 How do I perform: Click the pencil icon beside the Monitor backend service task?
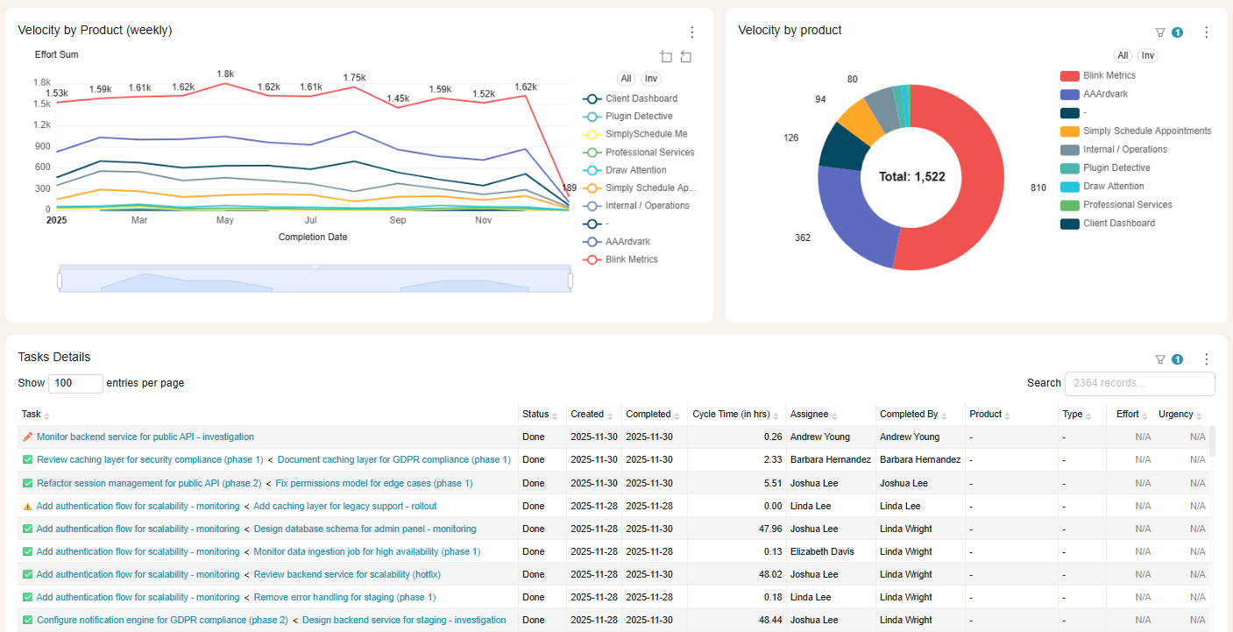click(25, 437)
